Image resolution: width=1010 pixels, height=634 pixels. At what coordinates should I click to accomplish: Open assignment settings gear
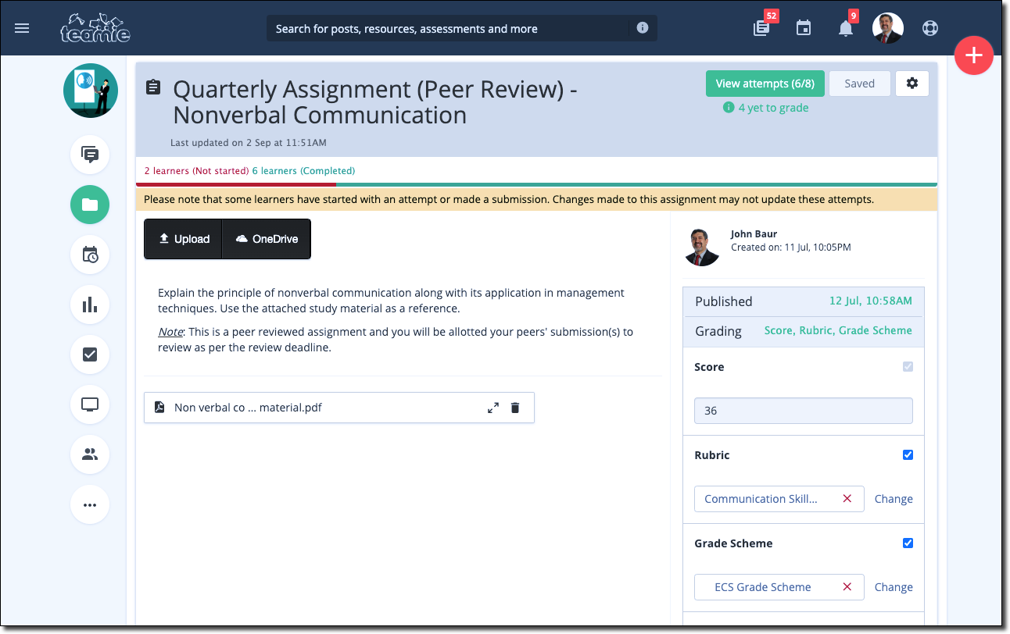tap(912, 84)
